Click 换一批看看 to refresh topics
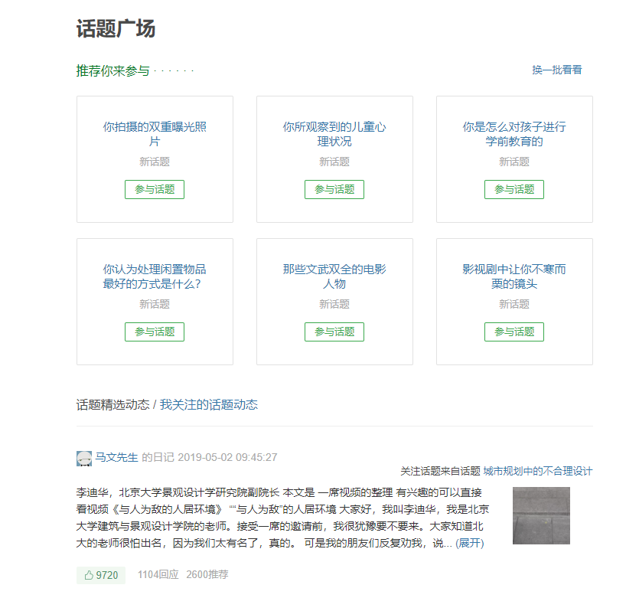 [x=557, y=70]
